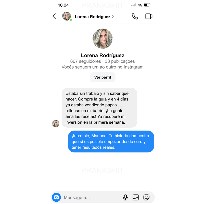Tap the bold Lorena Rodríguez profile name

pyautogui.click(x=103, y=55)
